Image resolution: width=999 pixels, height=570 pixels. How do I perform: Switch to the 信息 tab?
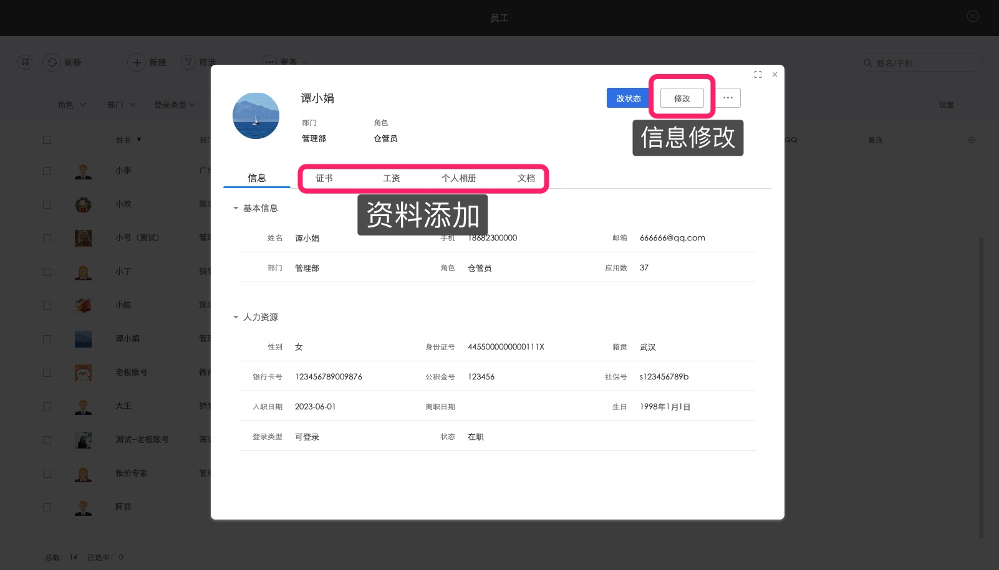tap(257, 178)
